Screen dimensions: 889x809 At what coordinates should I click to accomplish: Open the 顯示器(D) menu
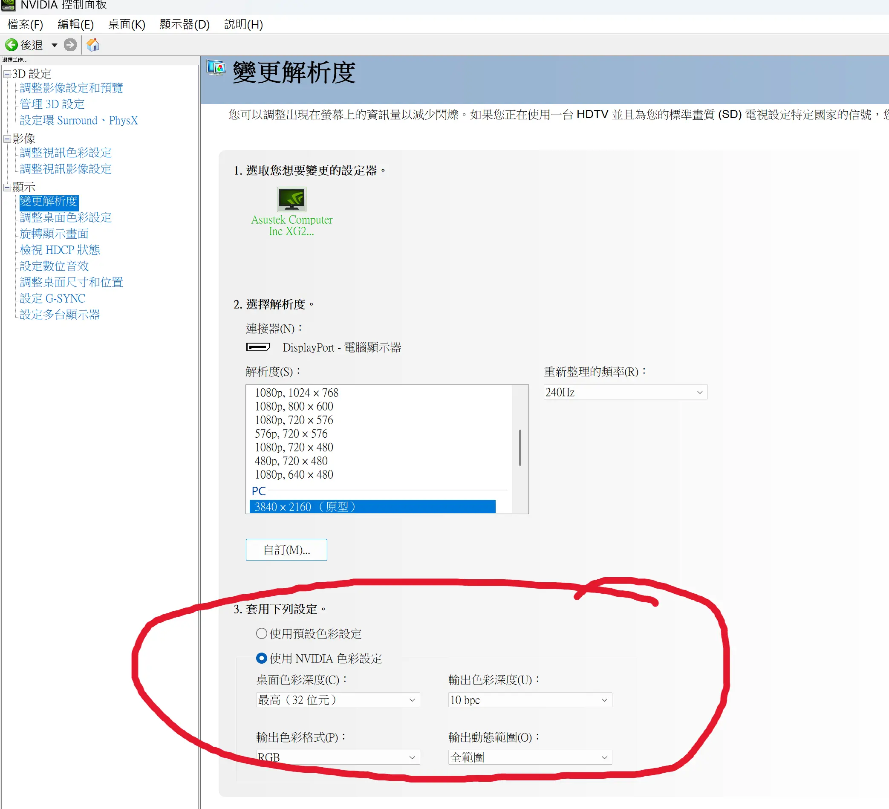point(185,24)
